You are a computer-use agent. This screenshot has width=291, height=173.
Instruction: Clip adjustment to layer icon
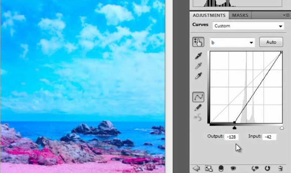pyautogui.click(x=221, y=168)
